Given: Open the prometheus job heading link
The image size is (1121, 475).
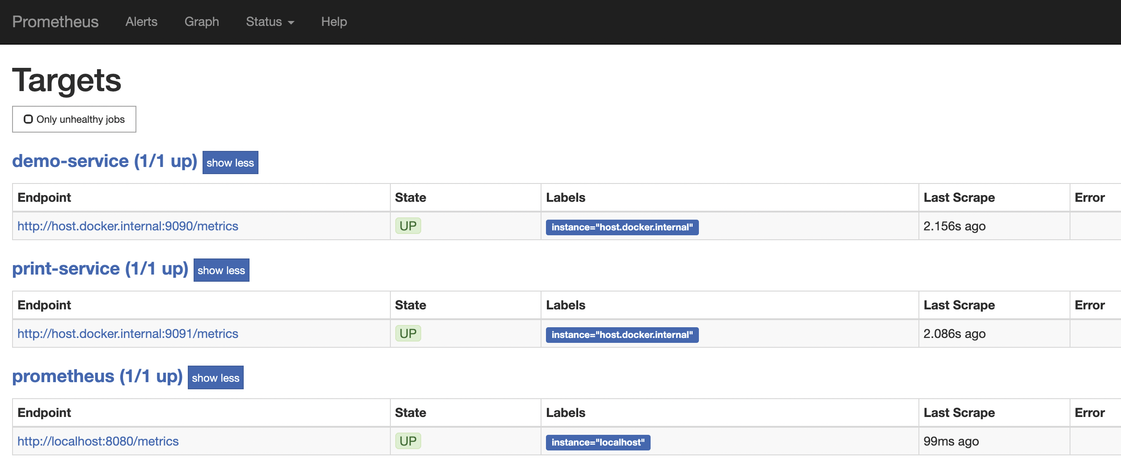Looking at the screenshot, I should (97, 376).
